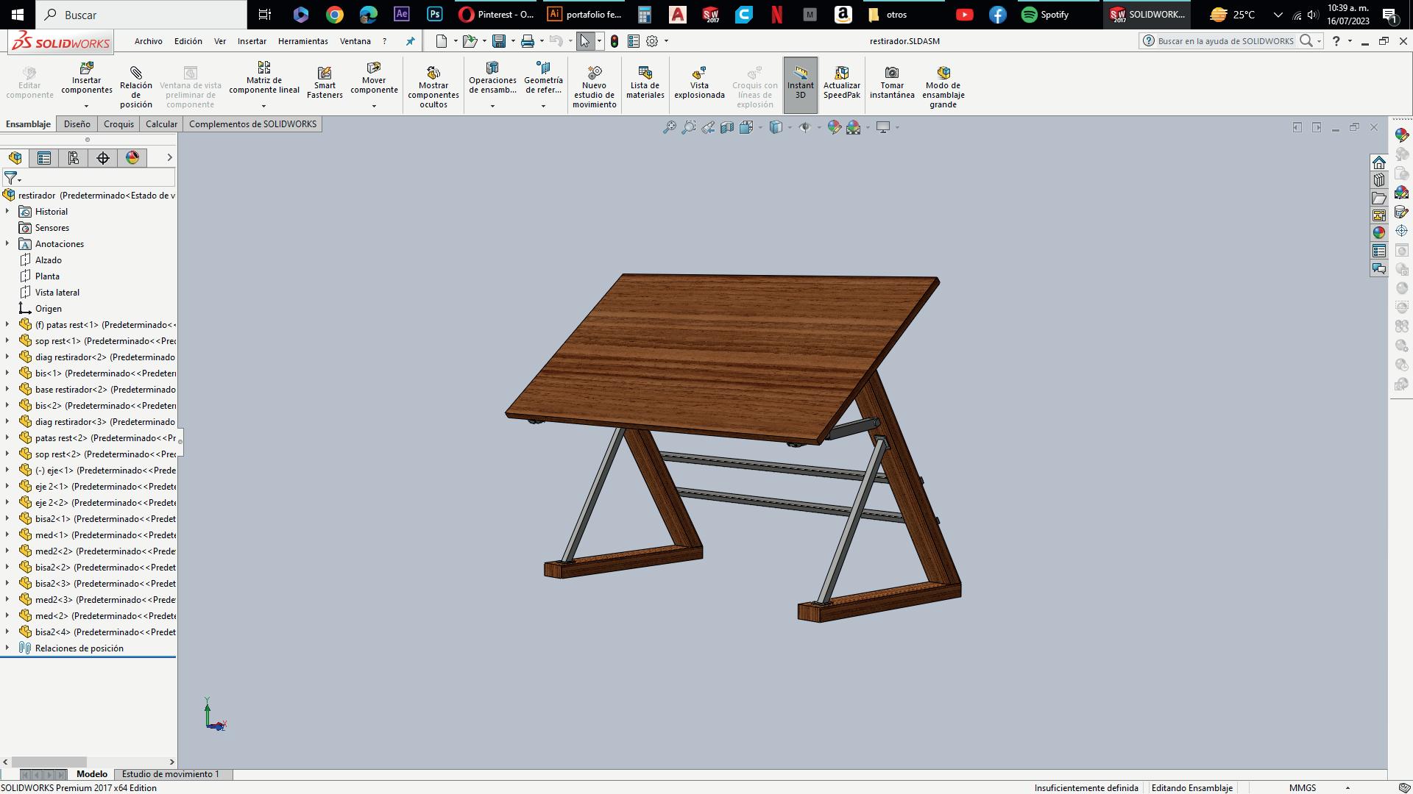Open Photoshop from the taskbar
The image size is (1413, 794).
pyautogui.click(x=434, y=15)
